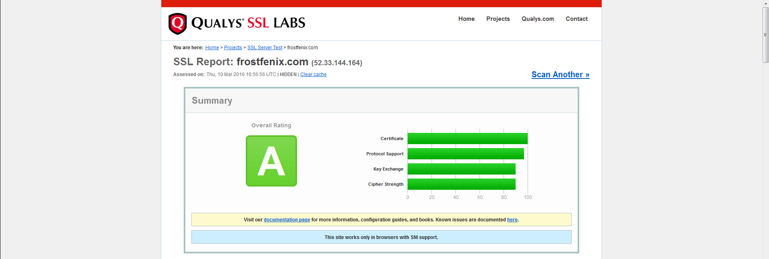
Task: Click the Key Exchange score bar
Action: tap(462, 169)
